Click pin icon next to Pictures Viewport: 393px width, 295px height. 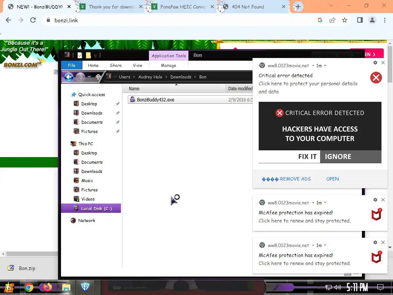(x=117, y=131)
